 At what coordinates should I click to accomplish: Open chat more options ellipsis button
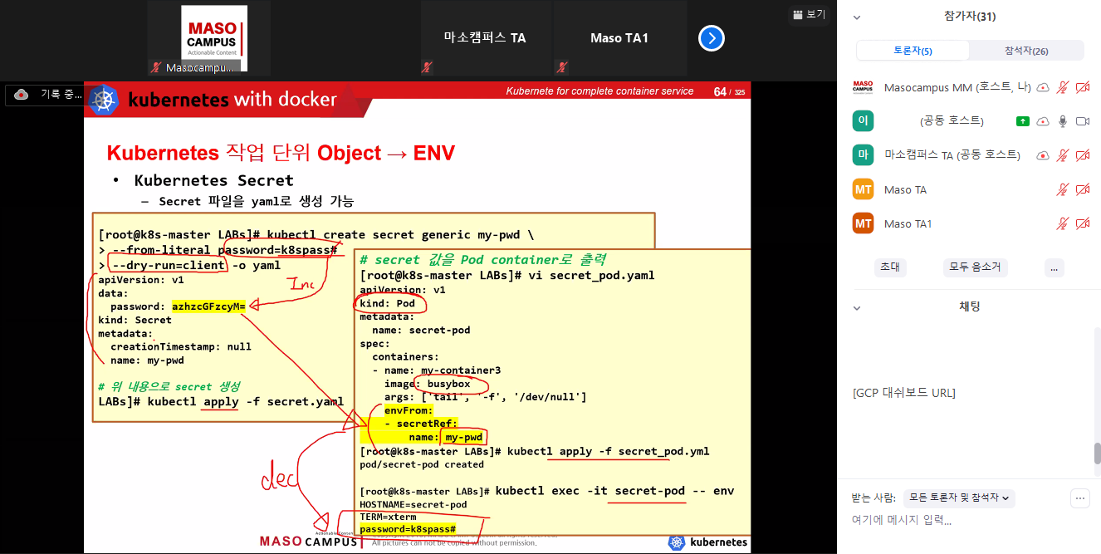[x=1079, y=498]
